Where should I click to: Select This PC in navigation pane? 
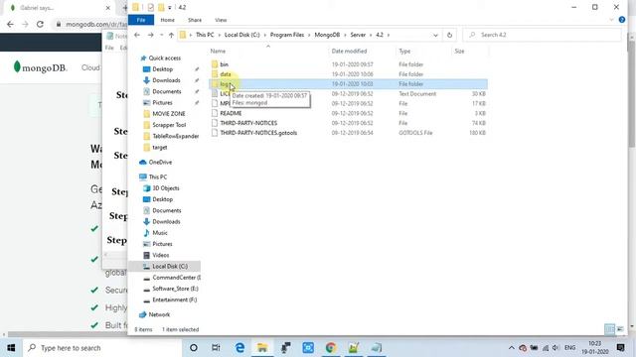157,177
